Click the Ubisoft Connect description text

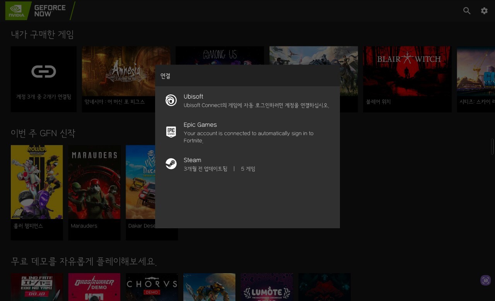(x=256, y=105)
